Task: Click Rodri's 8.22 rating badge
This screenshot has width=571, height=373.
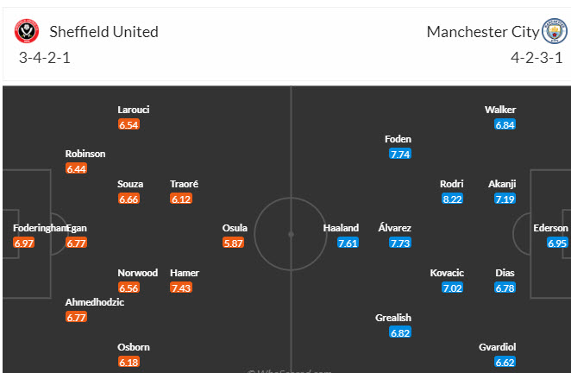Action: [x=452, y=199]
